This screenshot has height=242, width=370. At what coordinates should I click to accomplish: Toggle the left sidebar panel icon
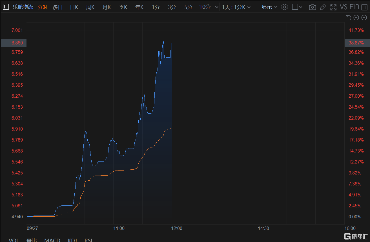(x=6, y=7)
